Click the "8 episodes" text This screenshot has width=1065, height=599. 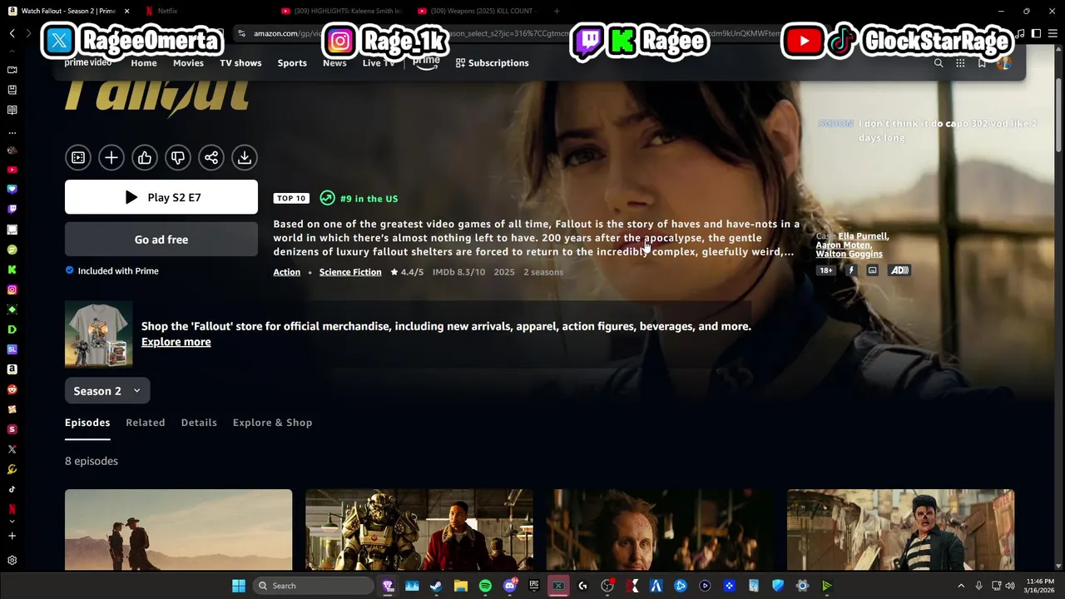pos(92,461)
